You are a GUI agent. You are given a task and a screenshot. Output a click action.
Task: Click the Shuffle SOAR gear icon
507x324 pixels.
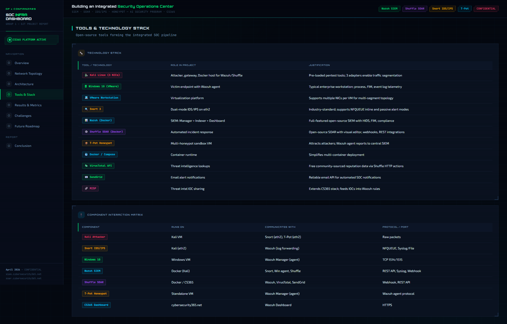(x=86, y=132)
